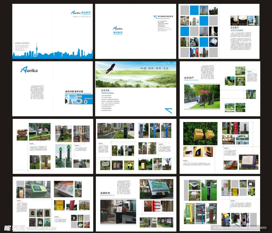Click the blue arrow beside the art slogan
272x233 pixels.
pos(155,17)
